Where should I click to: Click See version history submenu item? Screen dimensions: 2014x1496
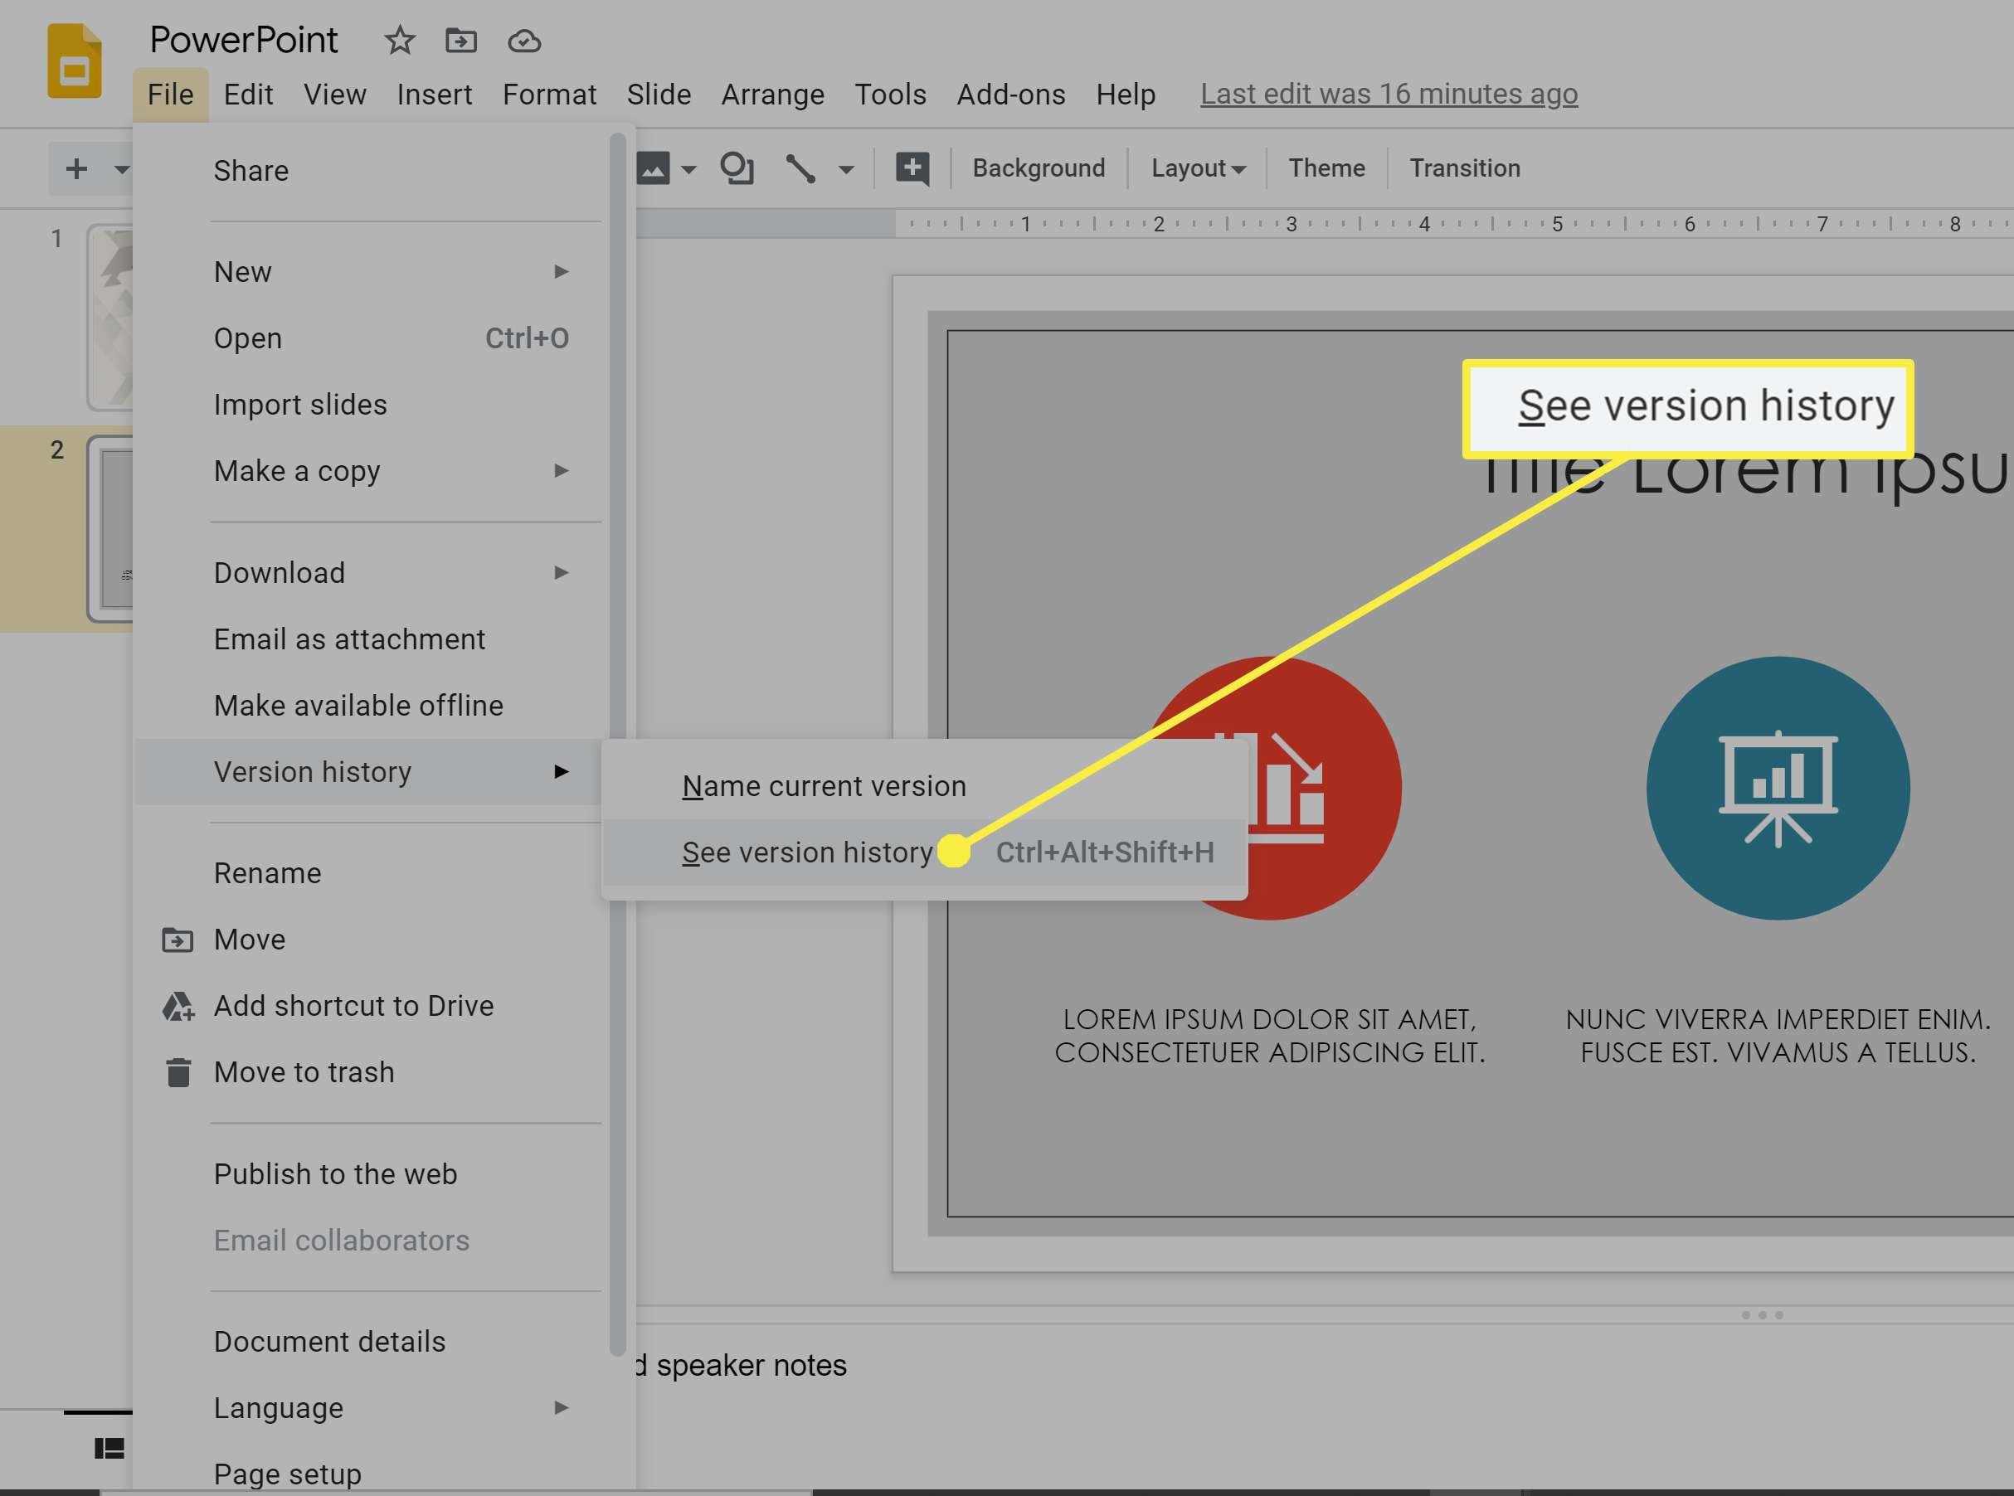coord(925,852)
